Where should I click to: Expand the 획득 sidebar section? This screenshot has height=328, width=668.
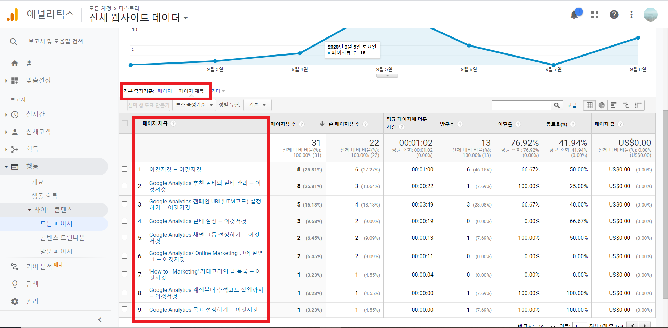click(6, 149)
